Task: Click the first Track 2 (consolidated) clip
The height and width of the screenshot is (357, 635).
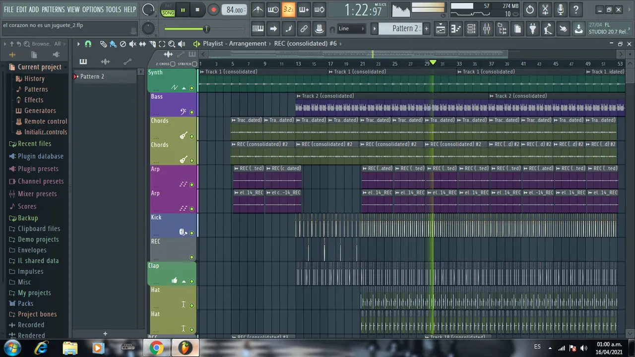Action: pos(392,104)
